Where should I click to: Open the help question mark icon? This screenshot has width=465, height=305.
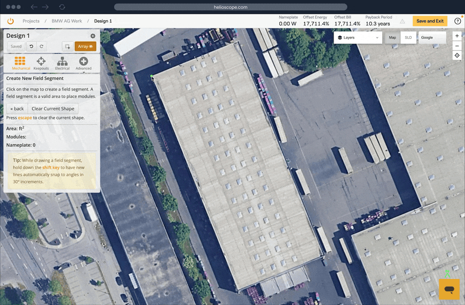pos(457,21)
